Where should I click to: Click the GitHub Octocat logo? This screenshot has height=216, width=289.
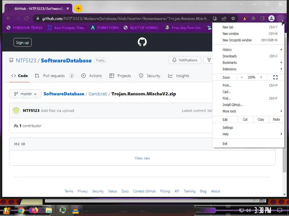coord(142,42)
